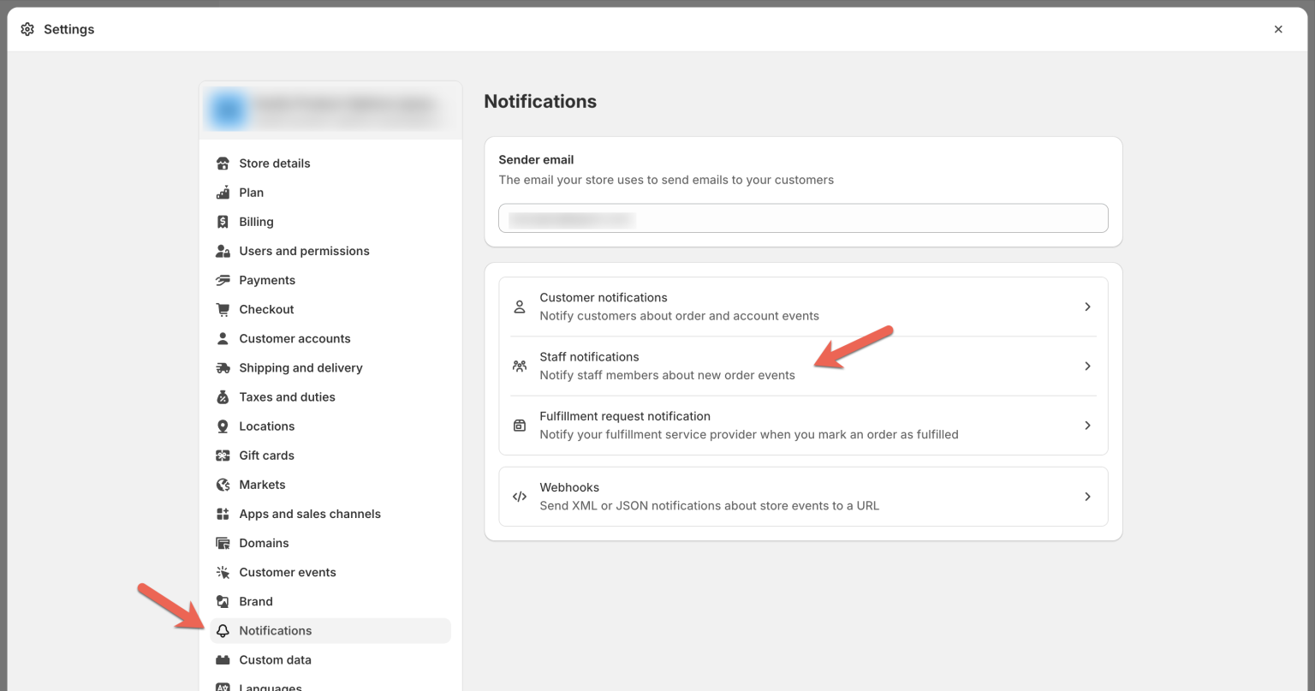
Task: Select the Webhooks code icon
Action: 519,497
